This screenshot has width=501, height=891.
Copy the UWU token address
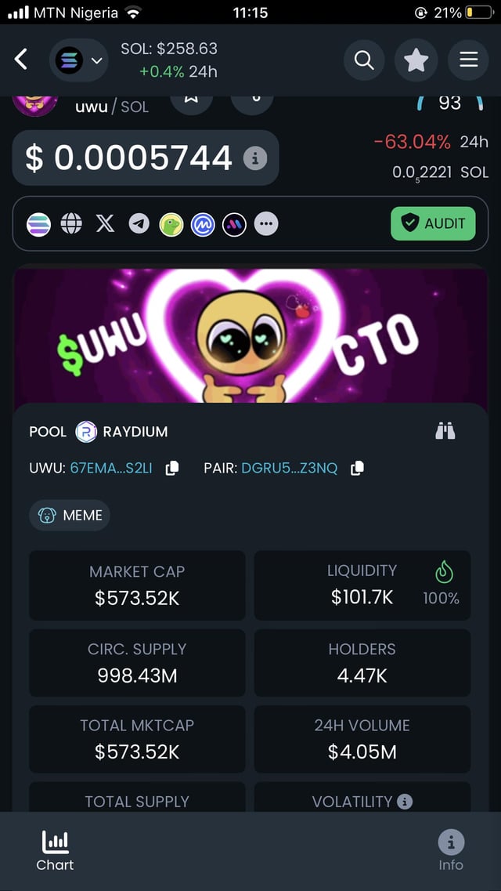tap(171, 468)
